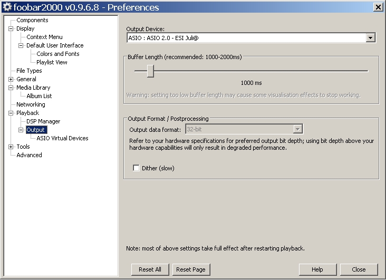Select the Advanced preferences page
Screen dimensions: 386x280
point(29,155)
